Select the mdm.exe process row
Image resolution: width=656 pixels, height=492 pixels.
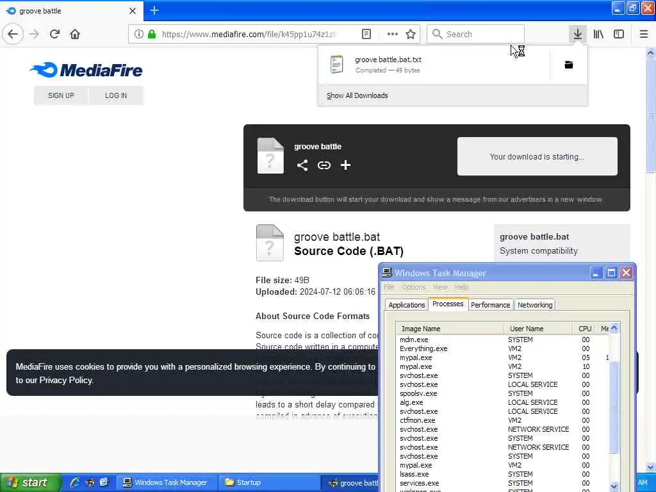503,340
